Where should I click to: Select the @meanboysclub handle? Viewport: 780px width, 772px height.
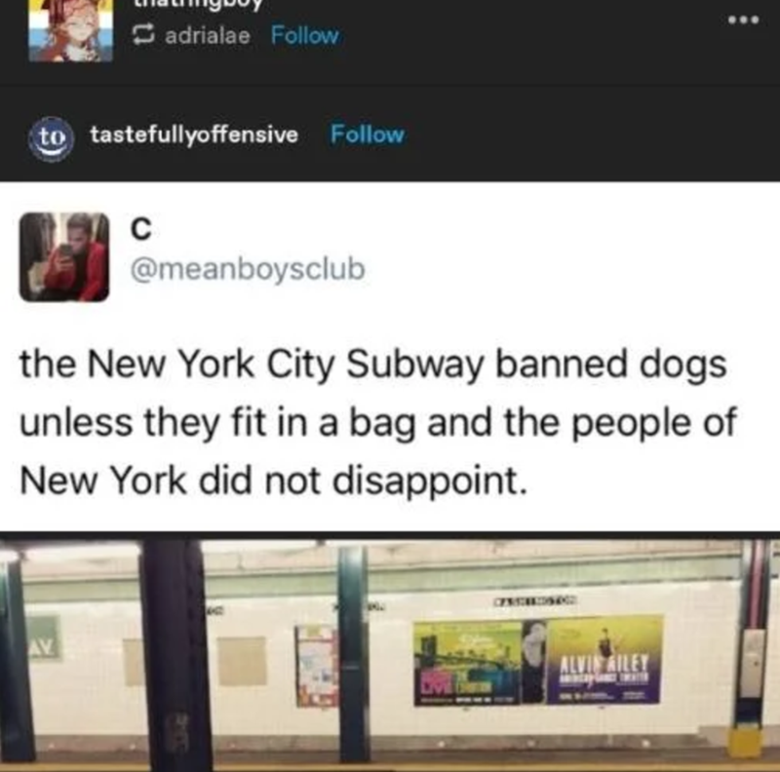point(248,269)
